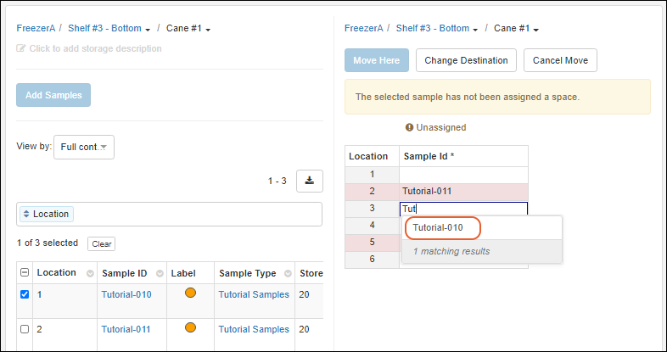This screenshot has width=667, height=352.
Task: Toggle the select-all header checkbox
Action: [25, 273]
